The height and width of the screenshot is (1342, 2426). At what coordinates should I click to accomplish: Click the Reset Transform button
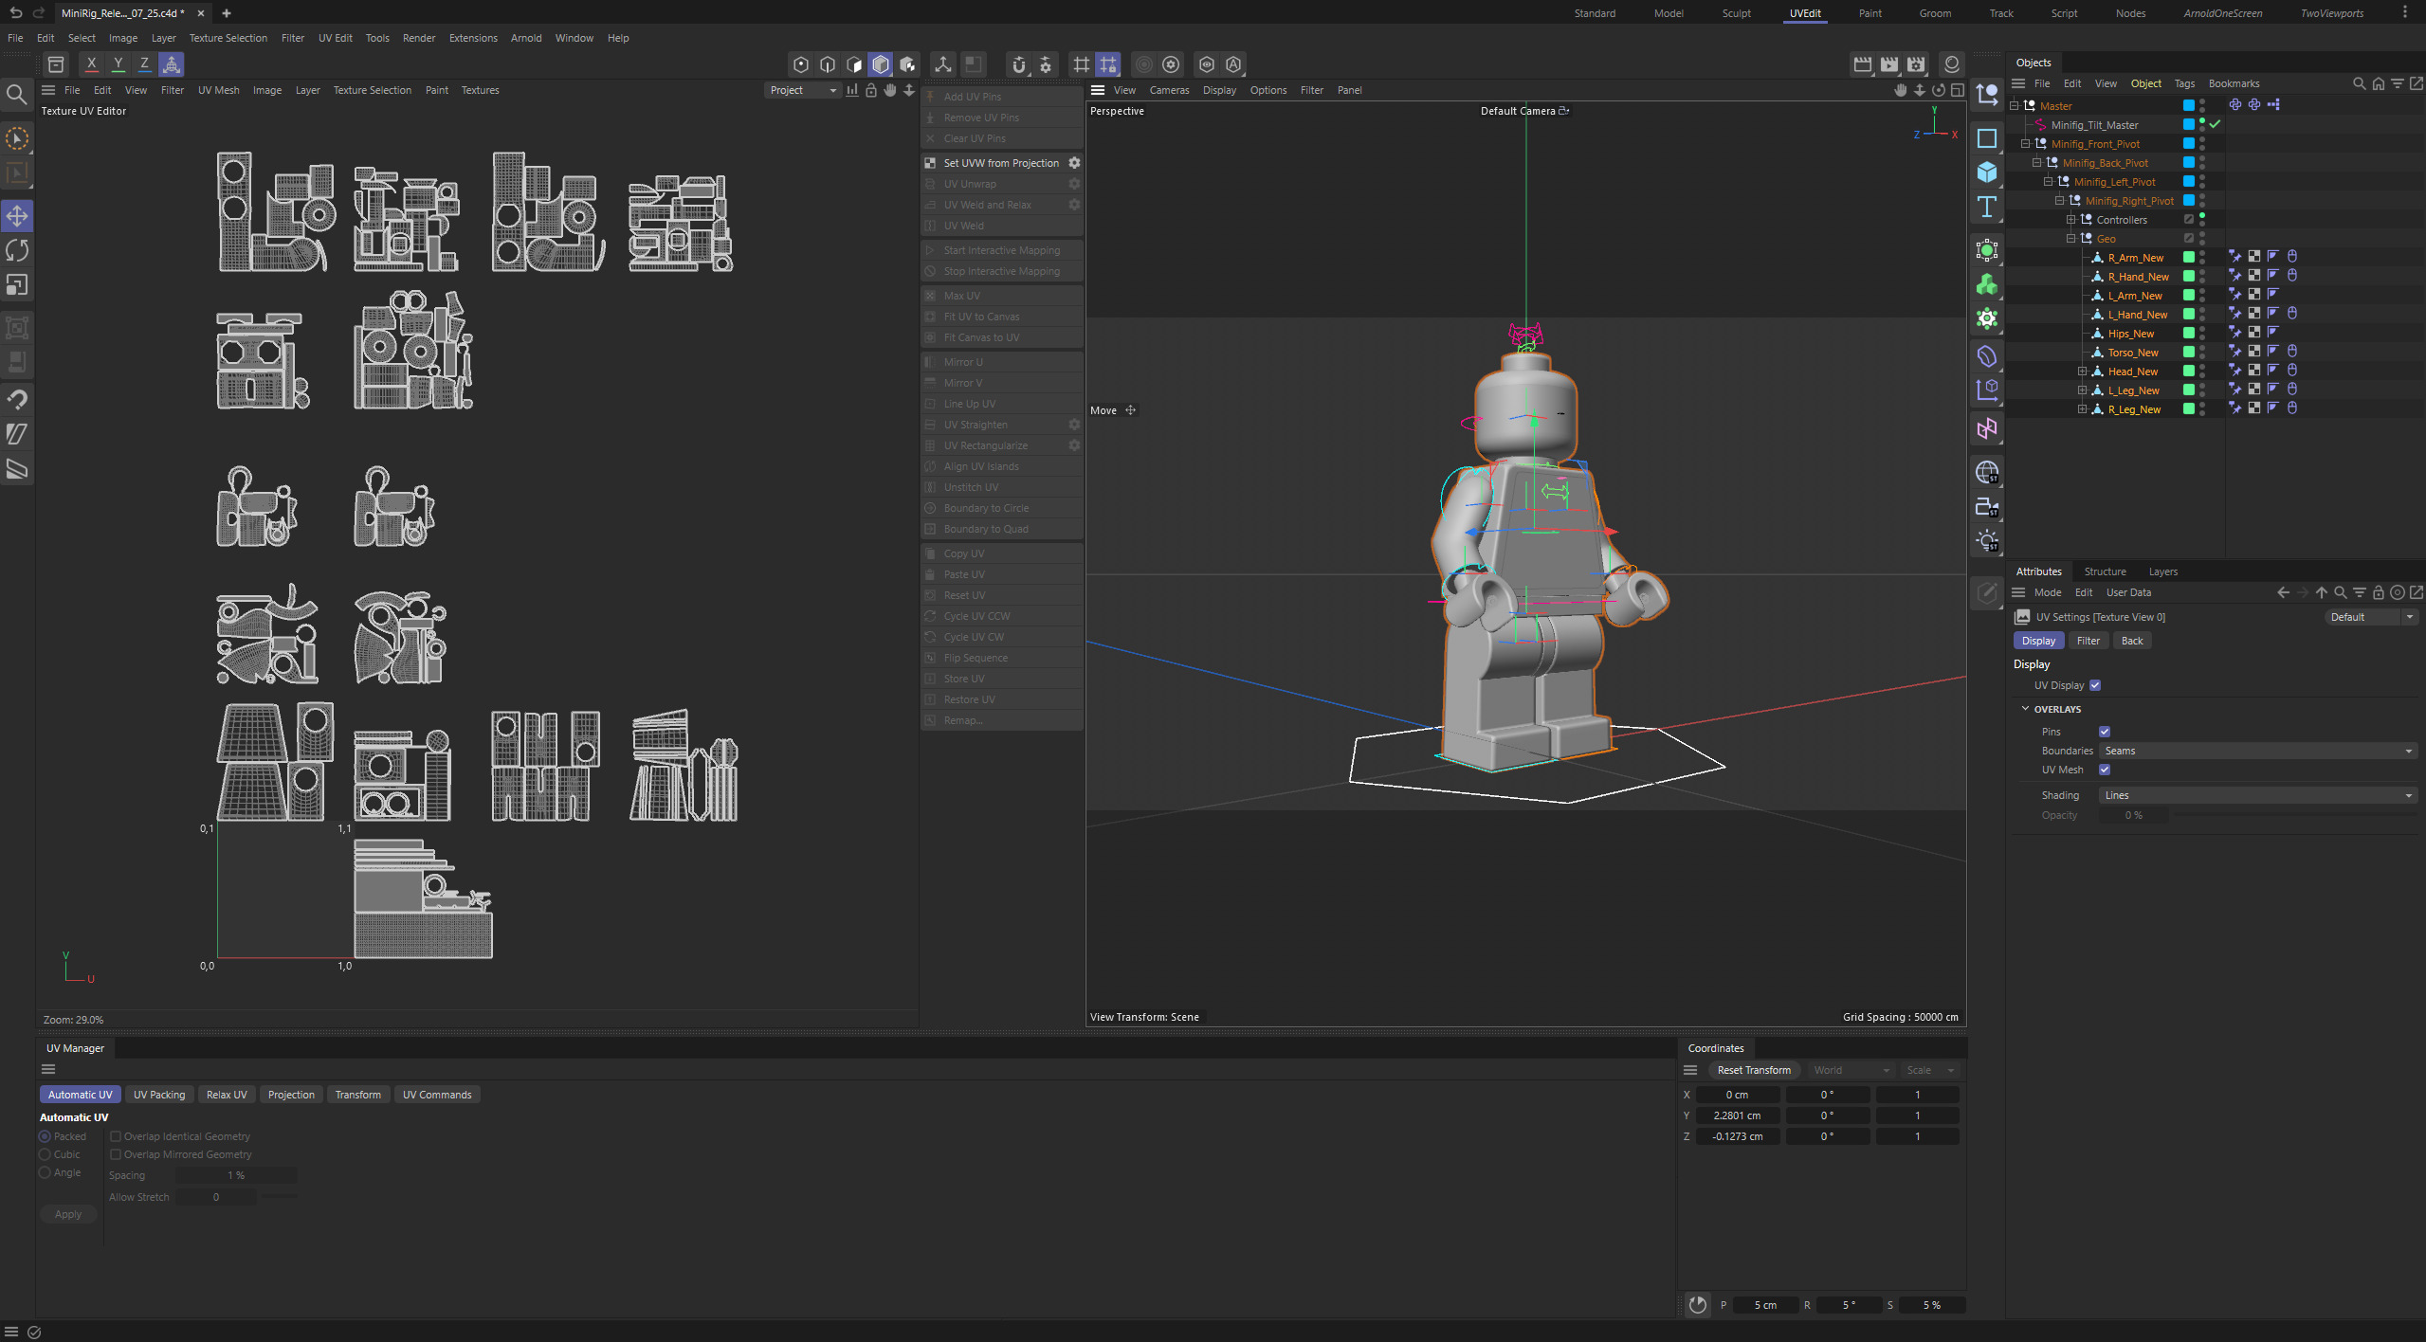(1754, 1070)
